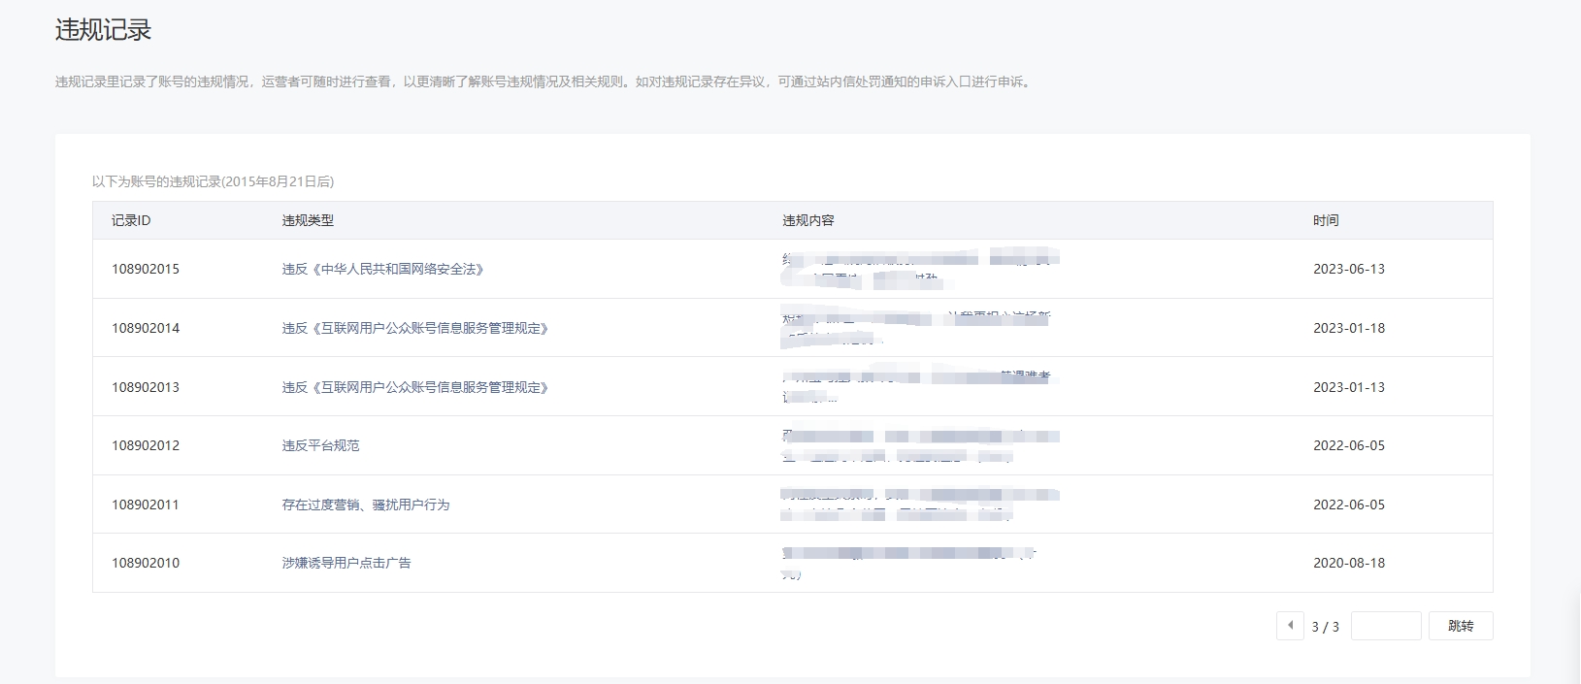Screen dimensions: 1581x684
Task: Click date 2022-06-05 in row 108902011
Action: click(x=1349, y=505)
